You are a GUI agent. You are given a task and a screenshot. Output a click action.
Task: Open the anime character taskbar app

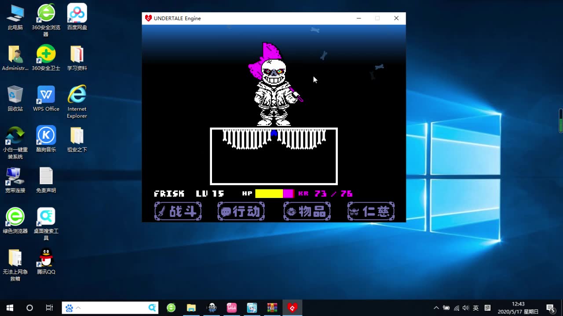(252, 308)
